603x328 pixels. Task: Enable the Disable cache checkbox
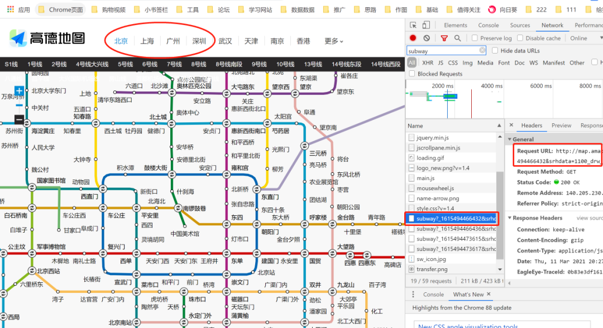coord(520,38)
